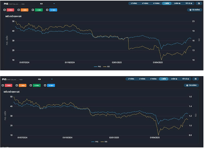The width and height of the screenshot is (204, 148).
Task: Enable the -1 StDv checkbox in P/B panel
Action: point(17,85)
